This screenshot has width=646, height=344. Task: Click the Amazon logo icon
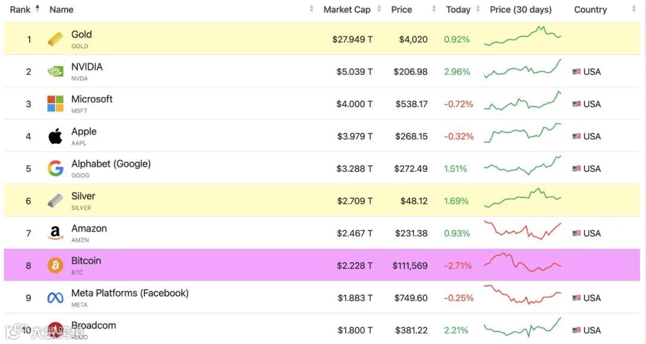click(56, 233)
